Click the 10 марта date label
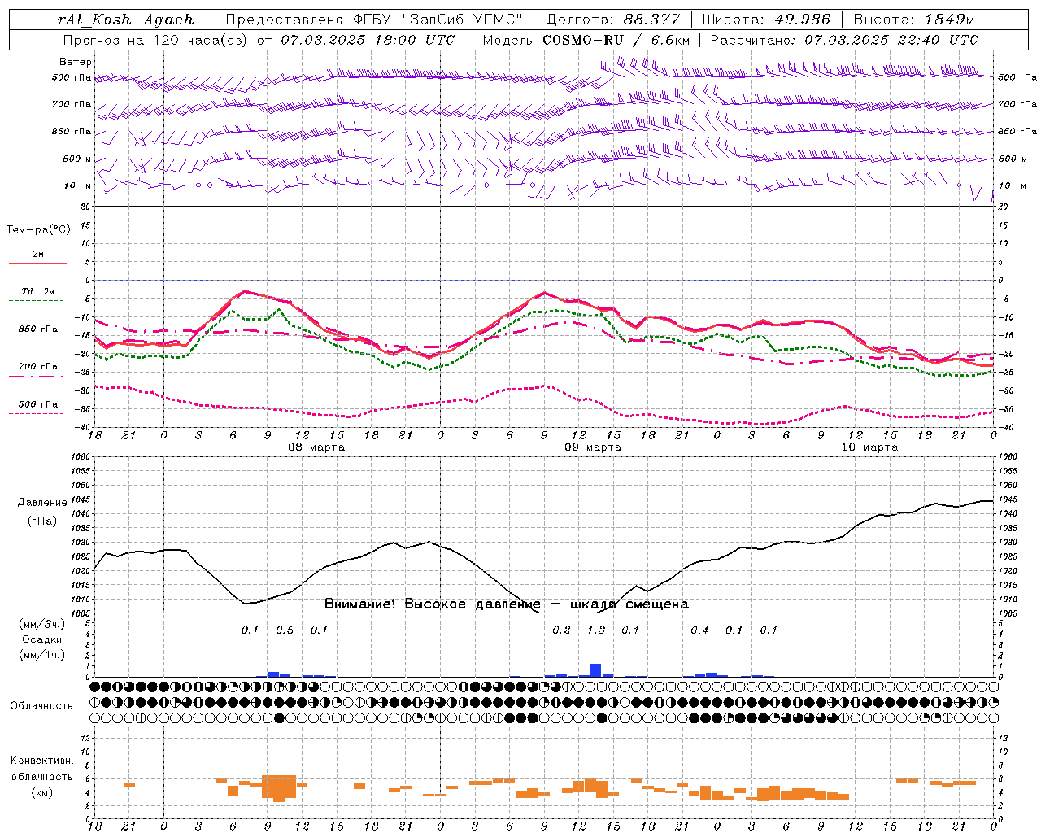 (x=869, y=447)
